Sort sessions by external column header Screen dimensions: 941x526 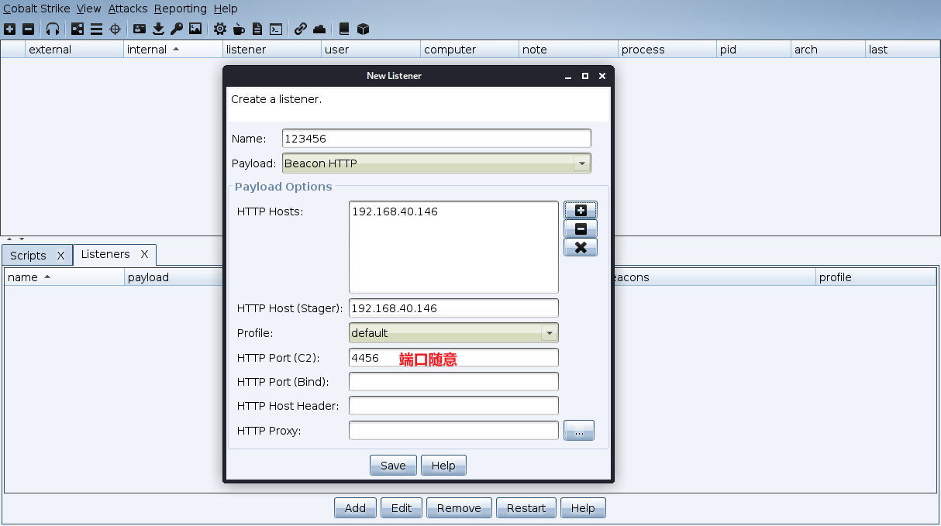pyautogui.click(x=74, y=50)
